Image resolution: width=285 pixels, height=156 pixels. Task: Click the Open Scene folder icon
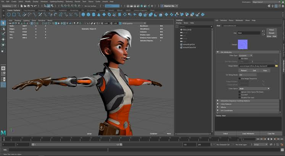(x=25, y=6)
